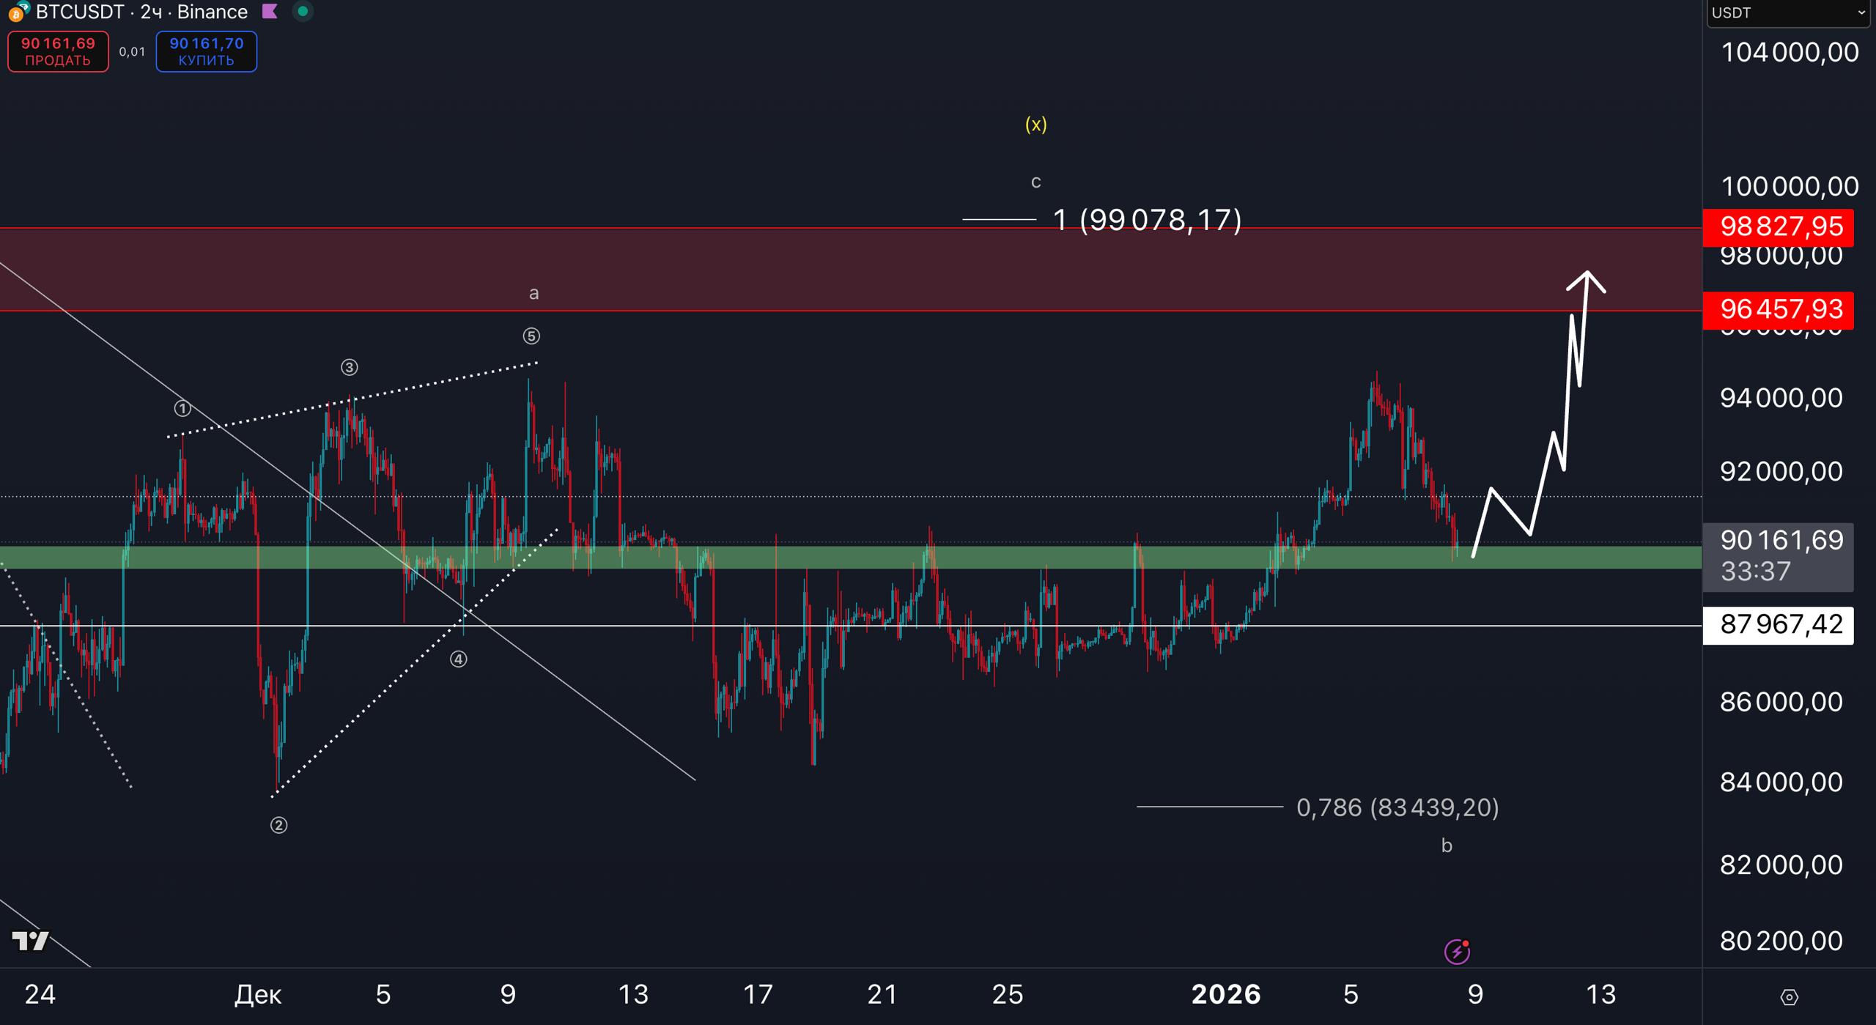Select the yellow (x) wave label
This screenshot has width=1876, height=1025.
1035,125
